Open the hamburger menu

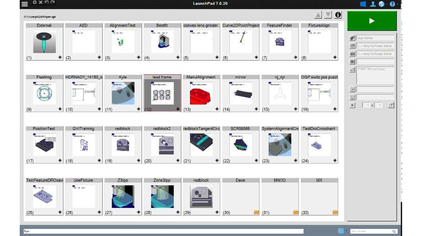25,4
